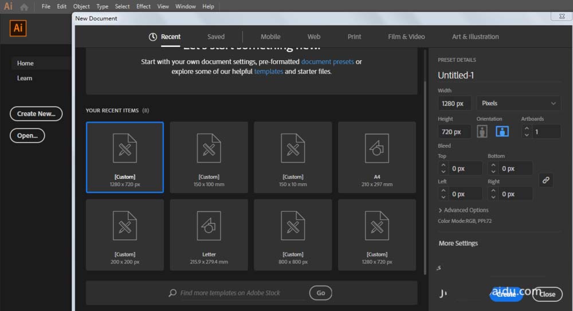The height and width of the screenshot is (311, 573).
Task: Click the Open... button
Action: pyautogui.click(x=28, y=136)
